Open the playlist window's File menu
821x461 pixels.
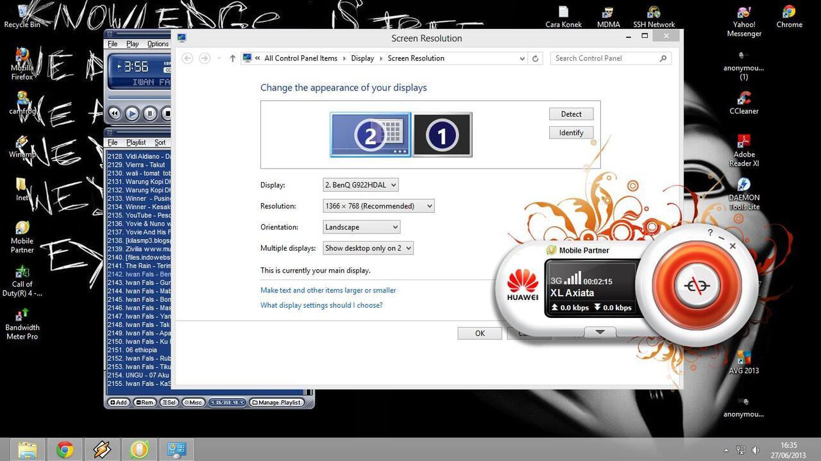coord(113,142)
